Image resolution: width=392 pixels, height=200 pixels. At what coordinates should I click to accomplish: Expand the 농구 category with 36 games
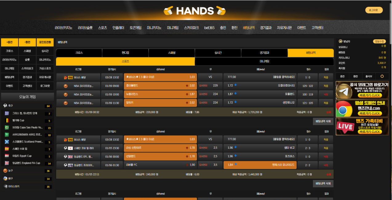(x=27, y=171)
